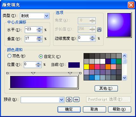Viewport: 136px width, 117px height.
Task: Select the 自定义 radio button
Action: pos(41,57)
